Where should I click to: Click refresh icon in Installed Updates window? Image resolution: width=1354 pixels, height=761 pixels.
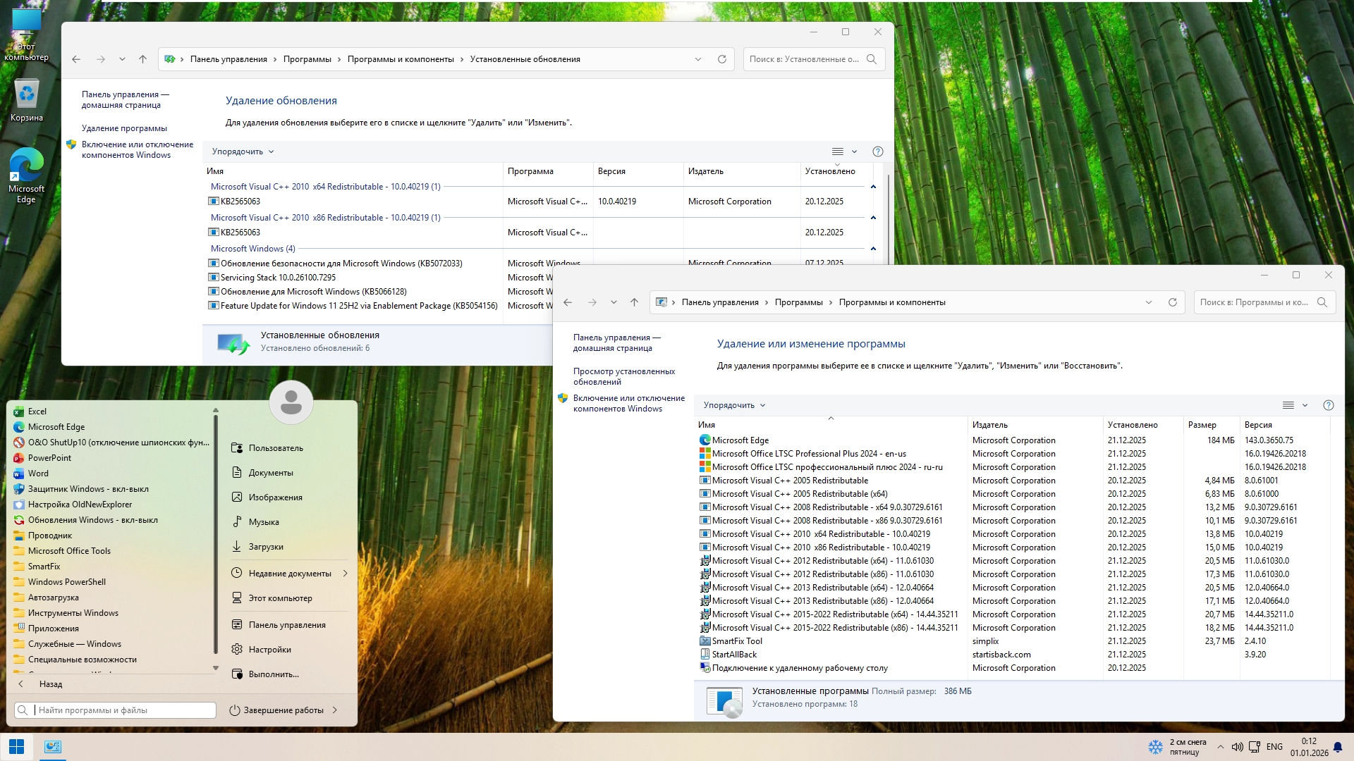[x=721, y=59]
